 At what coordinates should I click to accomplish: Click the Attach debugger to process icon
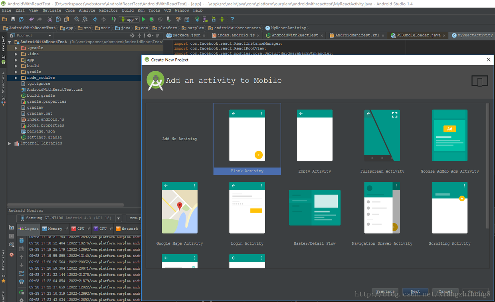[x=168, y=19]
